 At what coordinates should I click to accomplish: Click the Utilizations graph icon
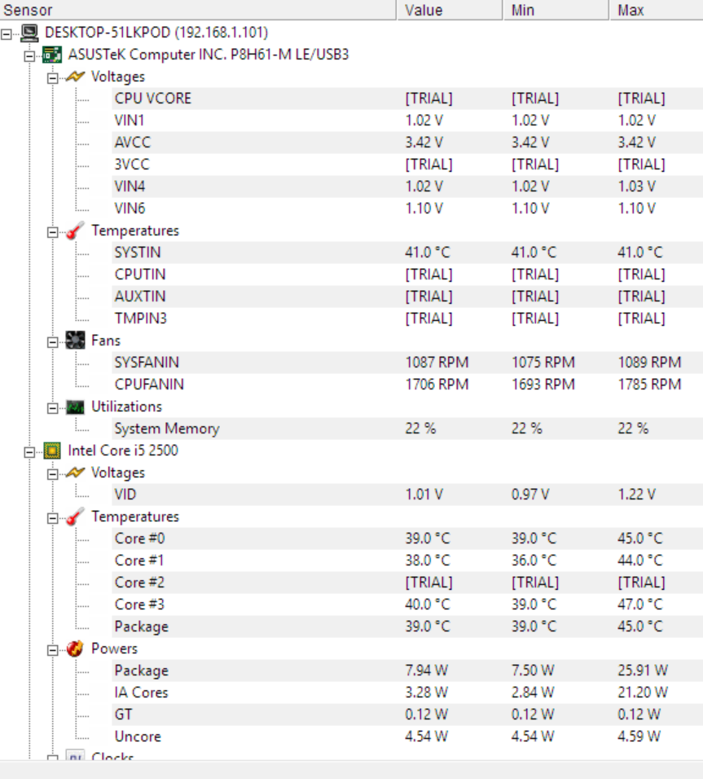click(75, 407)
